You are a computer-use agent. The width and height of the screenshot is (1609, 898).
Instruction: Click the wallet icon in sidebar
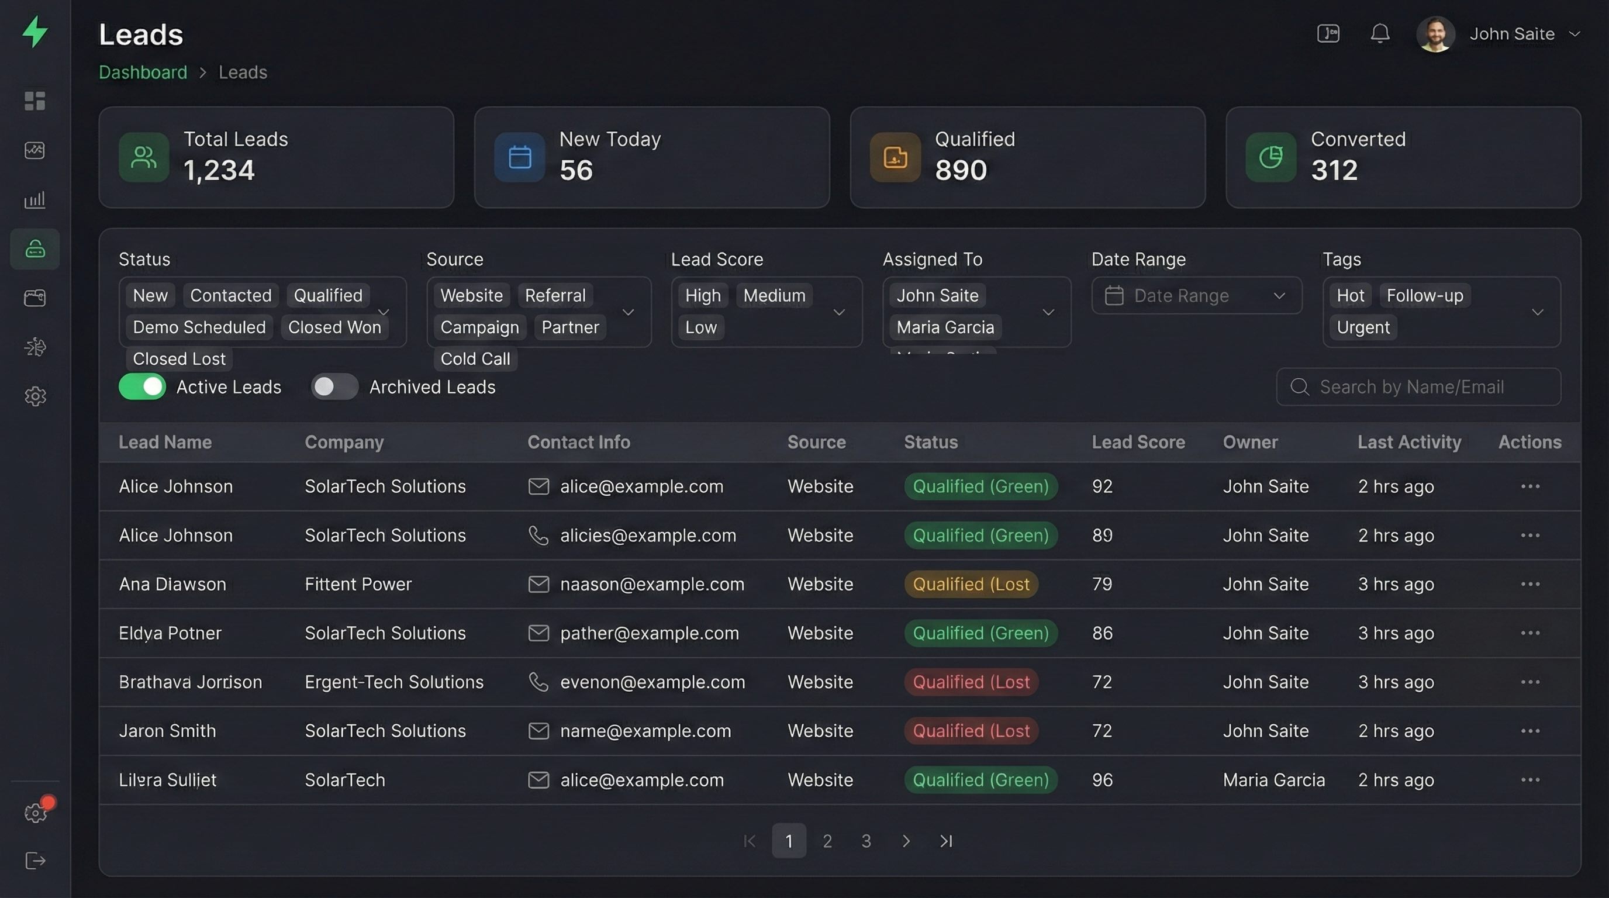[x=35, y=298]
